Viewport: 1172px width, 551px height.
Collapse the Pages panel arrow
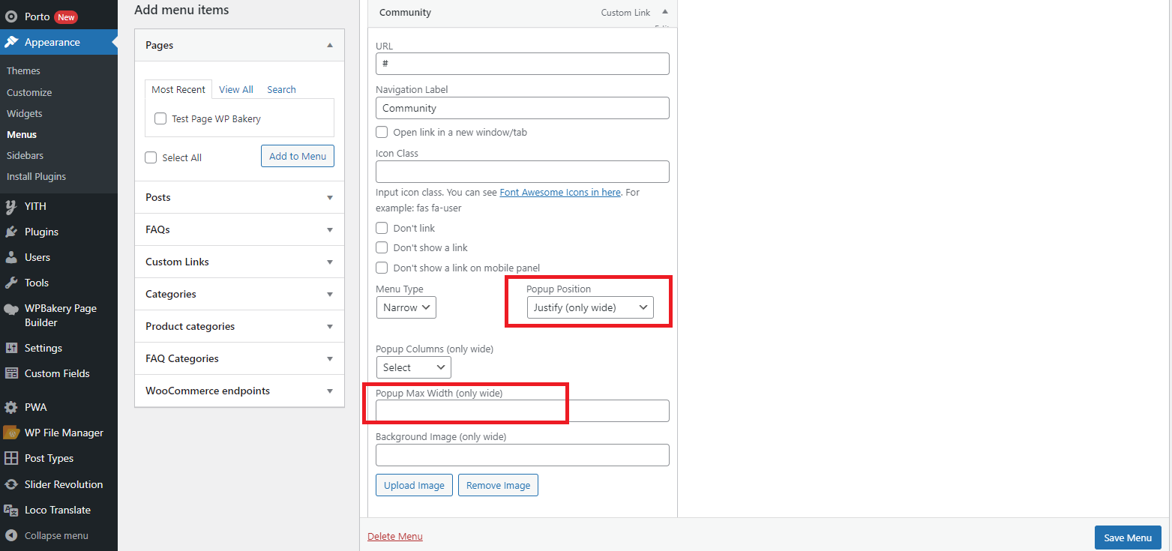[x=330, y=45]
